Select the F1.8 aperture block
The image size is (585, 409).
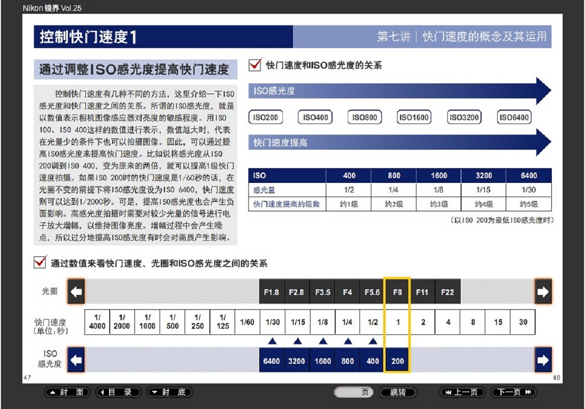[x=271, y=292]
